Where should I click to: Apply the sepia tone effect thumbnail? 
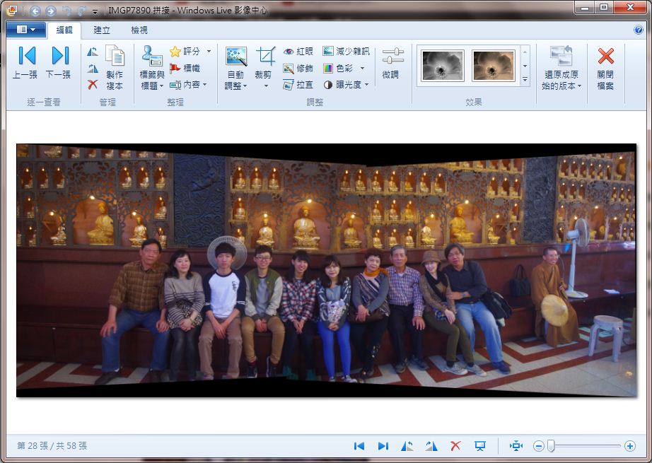[x=494, y=66]
